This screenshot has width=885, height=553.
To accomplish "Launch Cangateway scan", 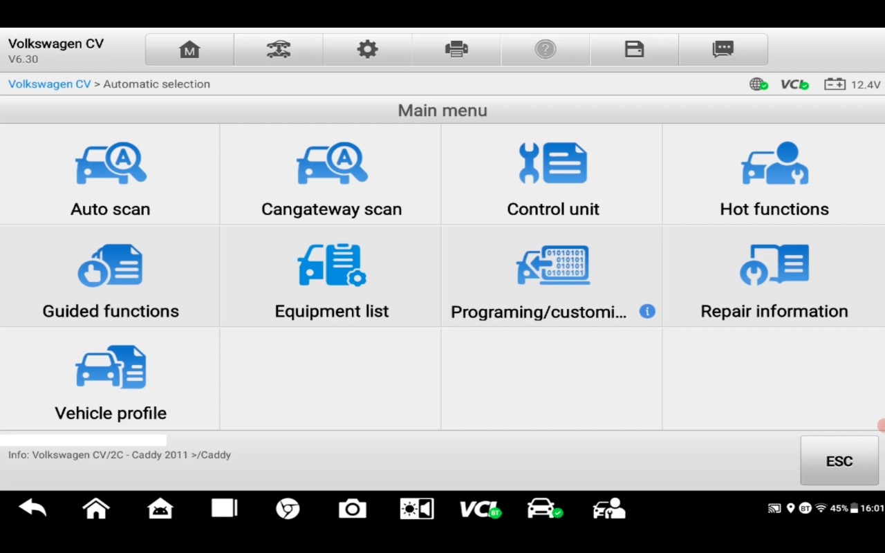I will (331, 174).
